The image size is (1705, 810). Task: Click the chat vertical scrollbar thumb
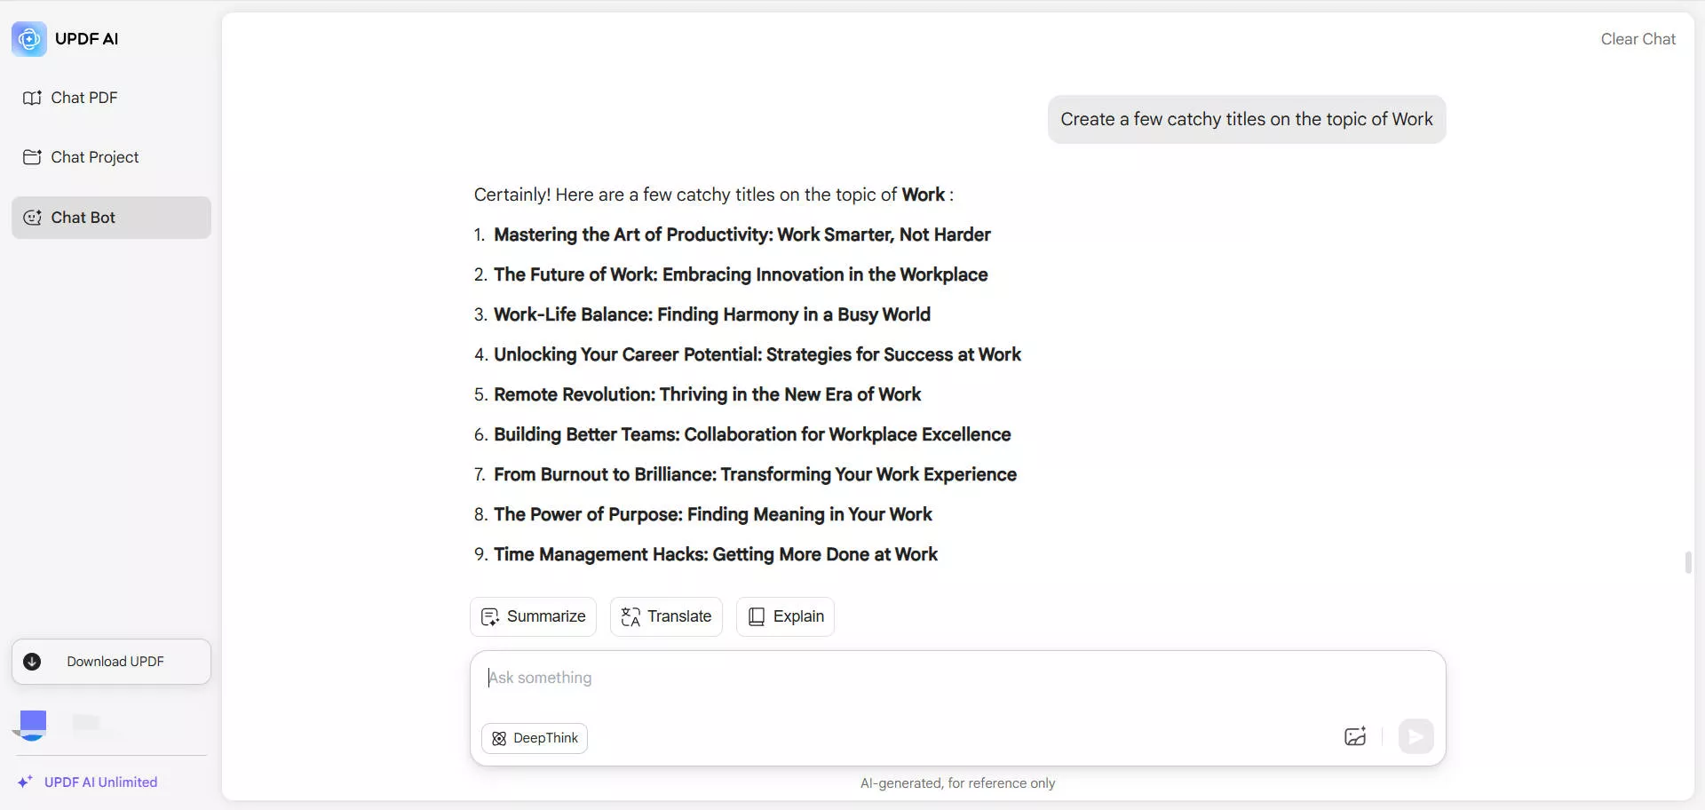coord(1688,563)
